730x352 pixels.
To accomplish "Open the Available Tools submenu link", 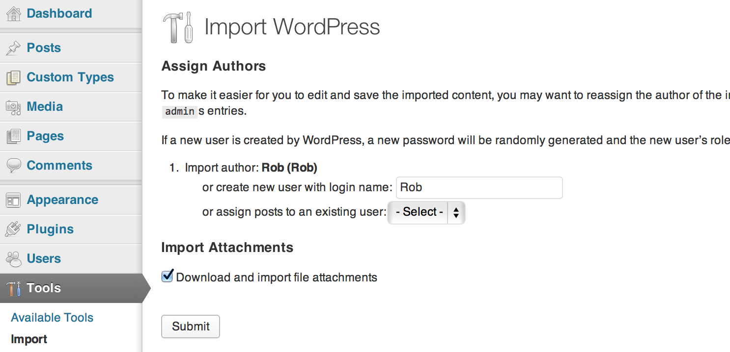I will coord(52,318).
